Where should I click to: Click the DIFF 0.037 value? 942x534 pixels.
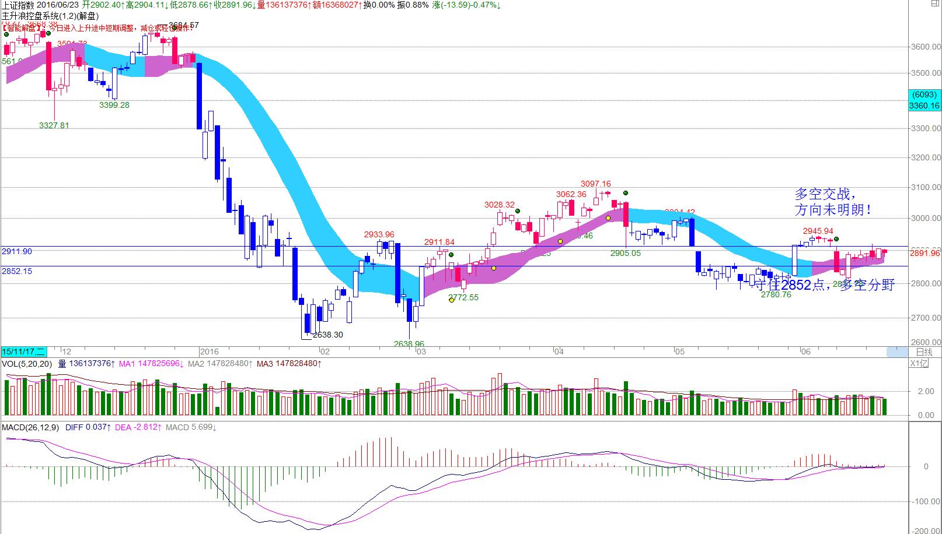(x=88, y=427)
